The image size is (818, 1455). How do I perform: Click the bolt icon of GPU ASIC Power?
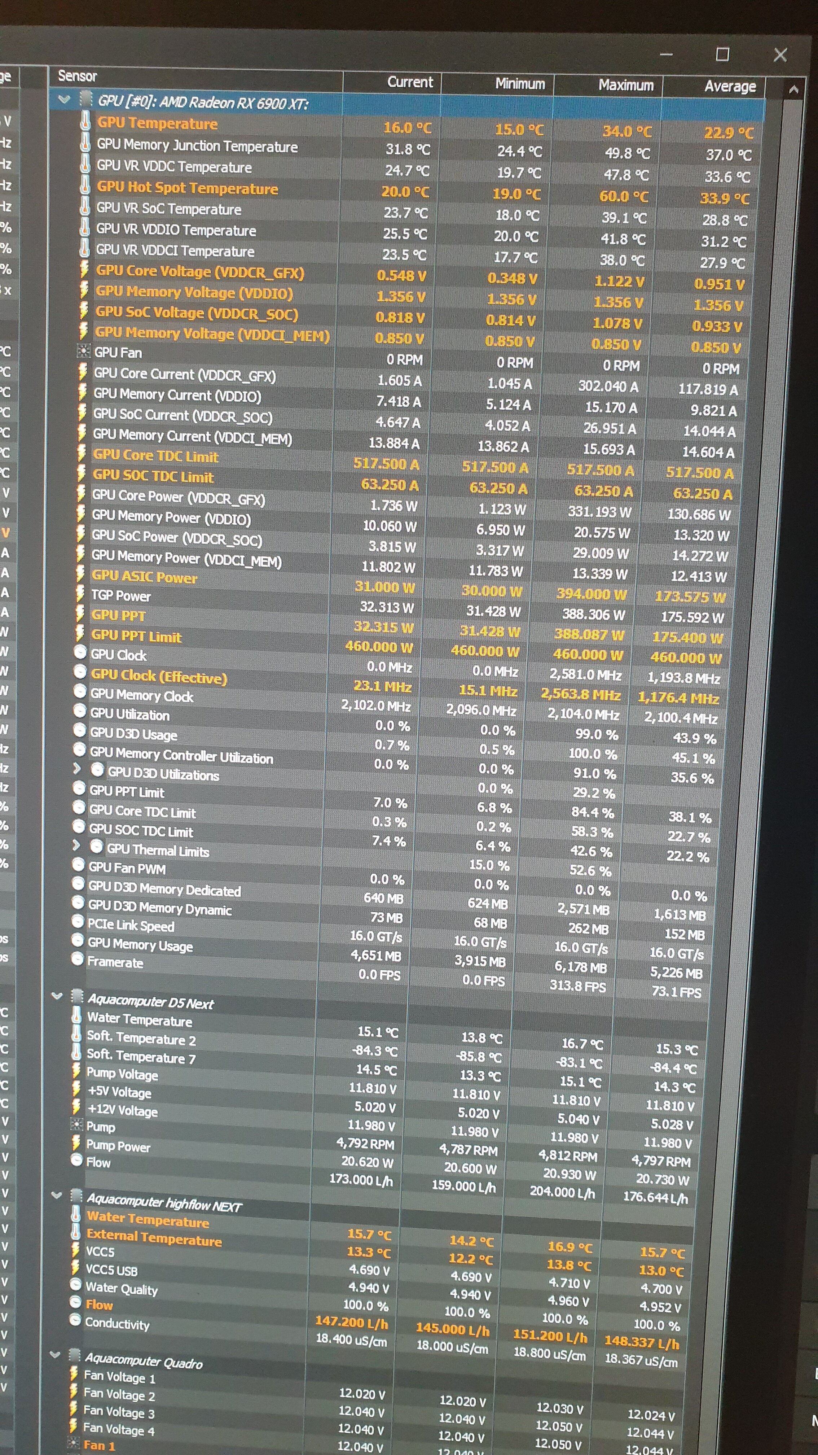coord(81,574)
